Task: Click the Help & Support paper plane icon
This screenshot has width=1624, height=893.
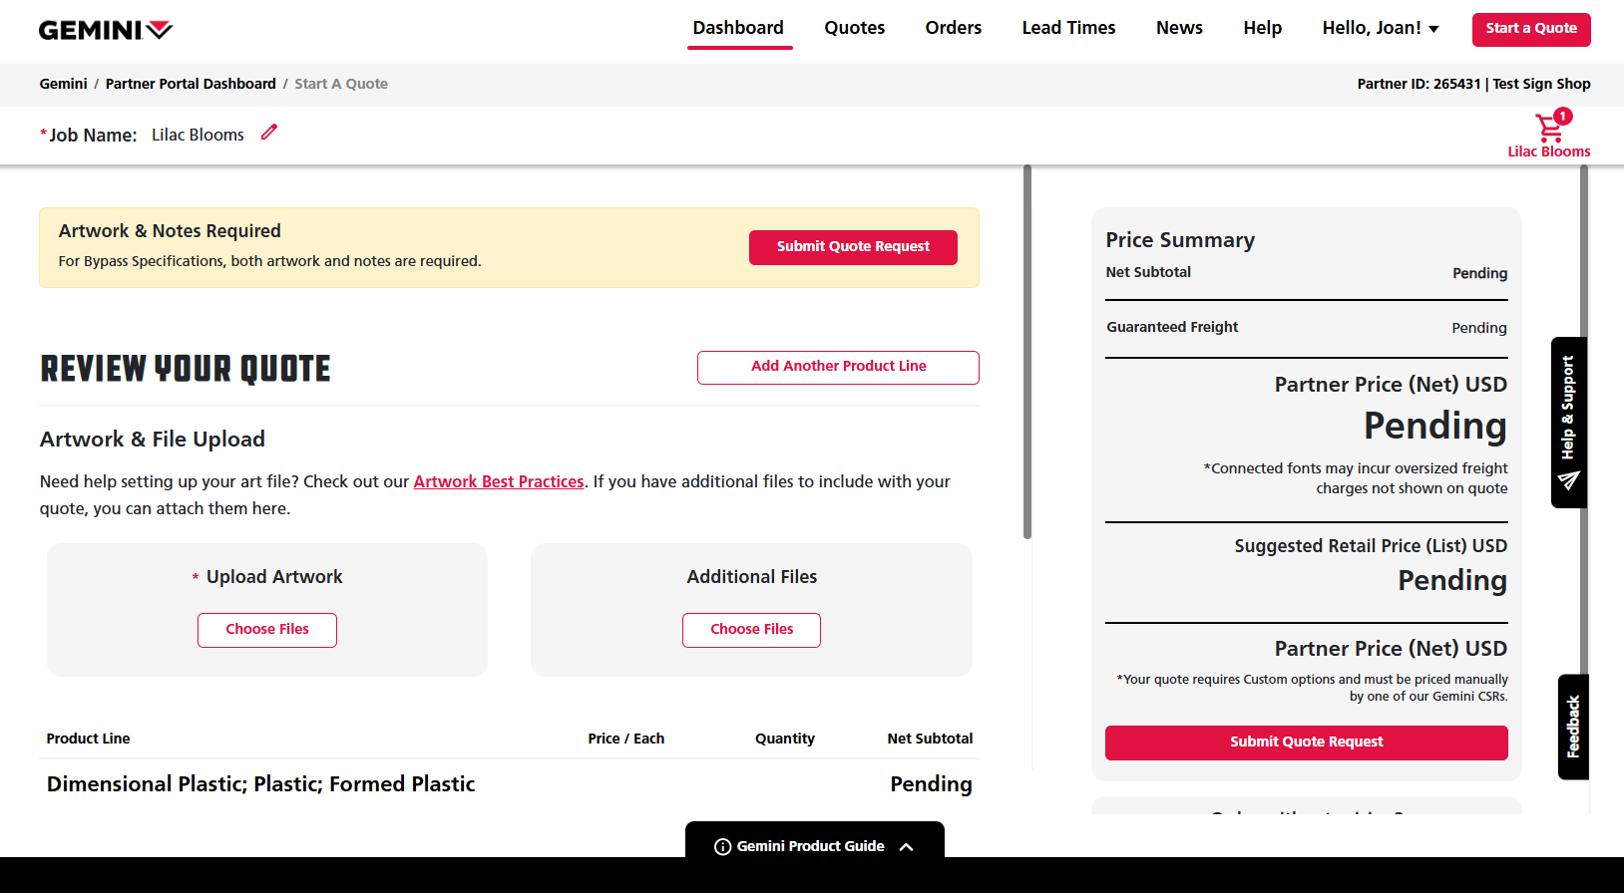Action: click(1569, 480)
